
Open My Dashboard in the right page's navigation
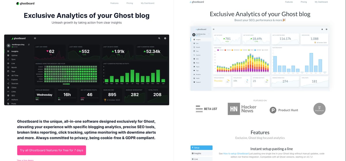(x=321, y=2)
